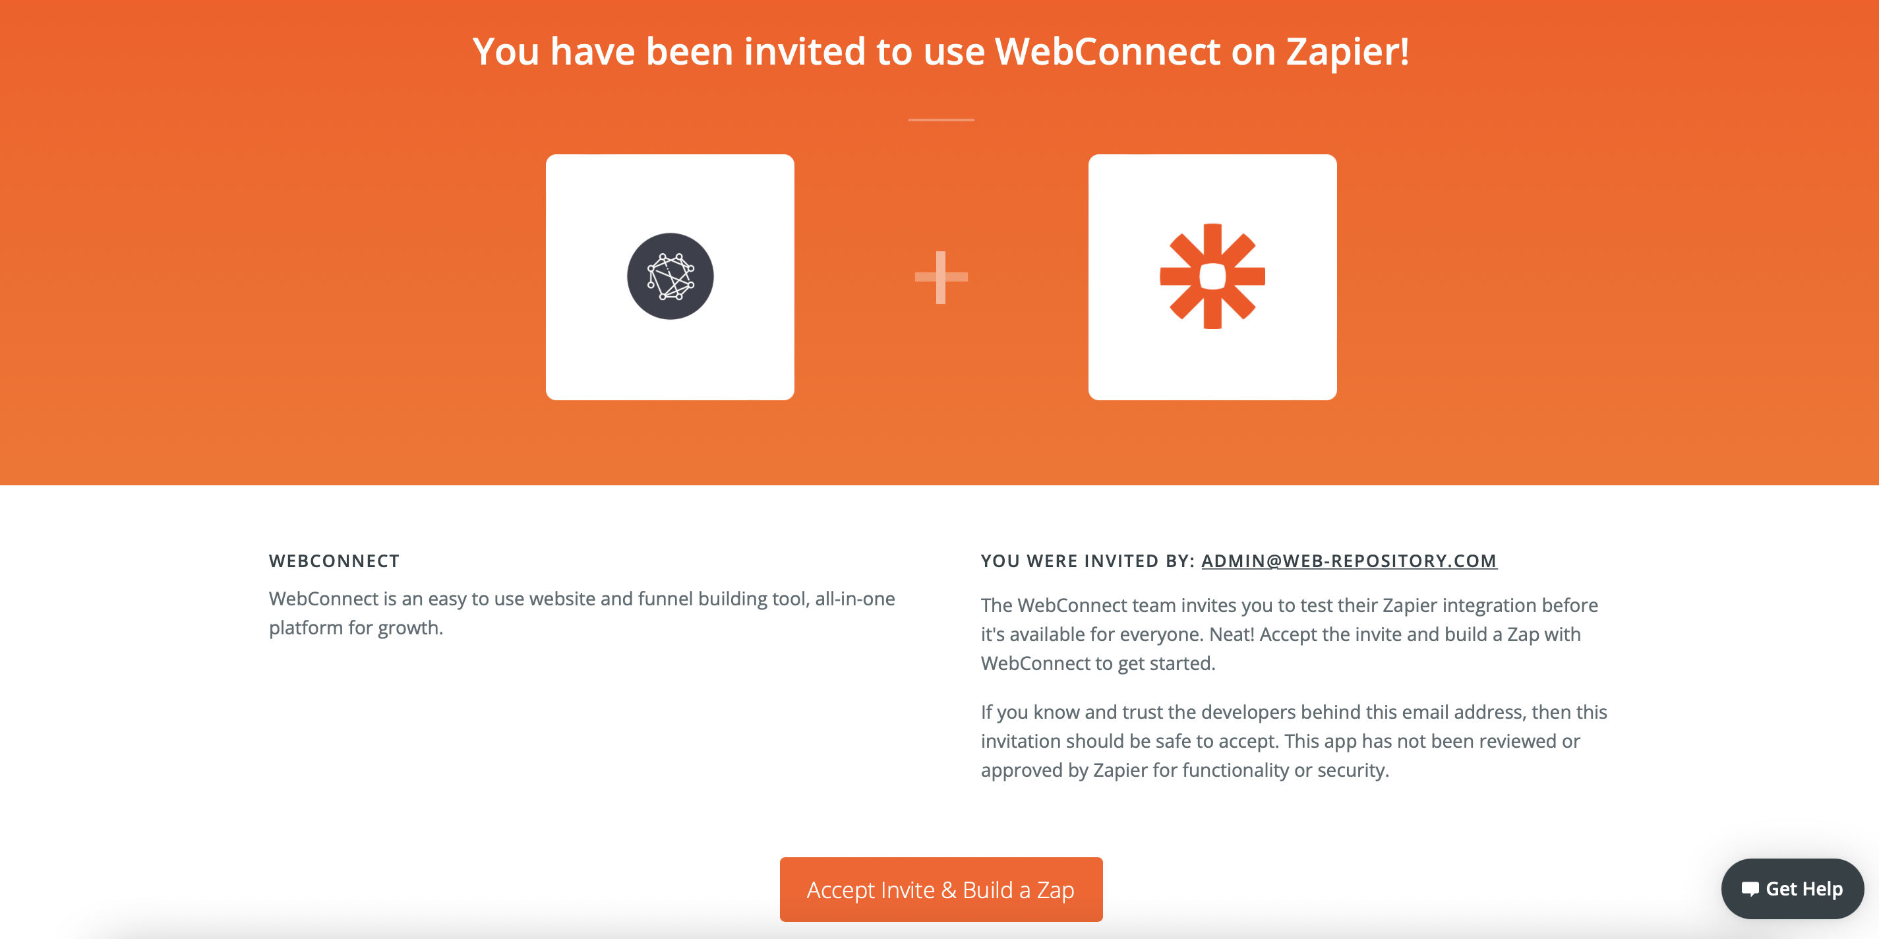Click 'platform for growth.' text line
This screenshot has width=1879, height=939.
coord(356,628)
